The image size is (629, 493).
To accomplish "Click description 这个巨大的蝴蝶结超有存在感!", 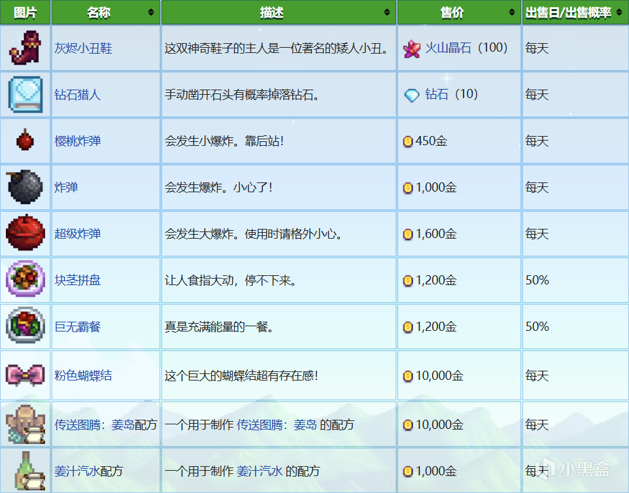I will click(x=241, y=375).
